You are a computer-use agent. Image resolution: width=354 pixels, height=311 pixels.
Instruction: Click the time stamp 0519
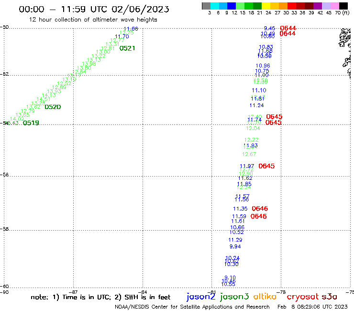point(31,123)
